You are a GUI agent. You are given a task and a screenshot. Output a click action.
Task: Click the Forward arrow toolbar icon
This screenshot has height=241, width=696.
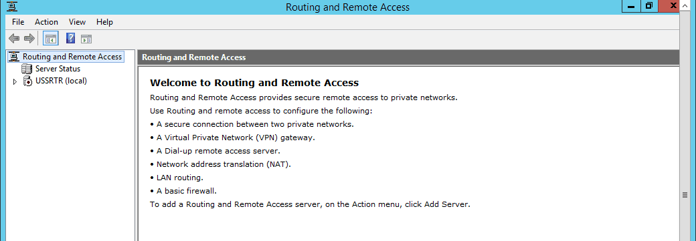[x=29, y=39]
